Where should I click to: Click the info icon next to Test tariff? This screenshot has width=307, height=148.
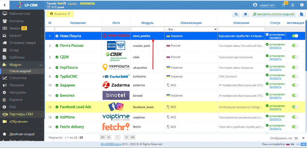pyautogui.click(x=65, y=4)
